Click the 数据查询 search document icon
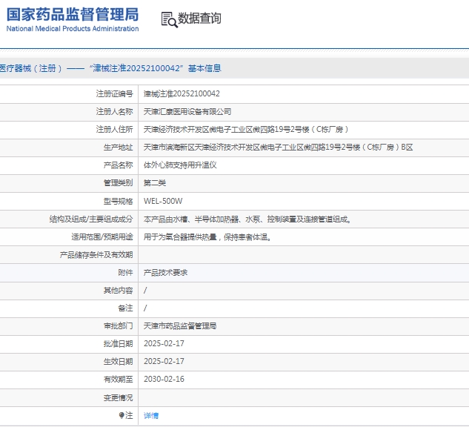This screenshot has height=430, width=469. 169,20
